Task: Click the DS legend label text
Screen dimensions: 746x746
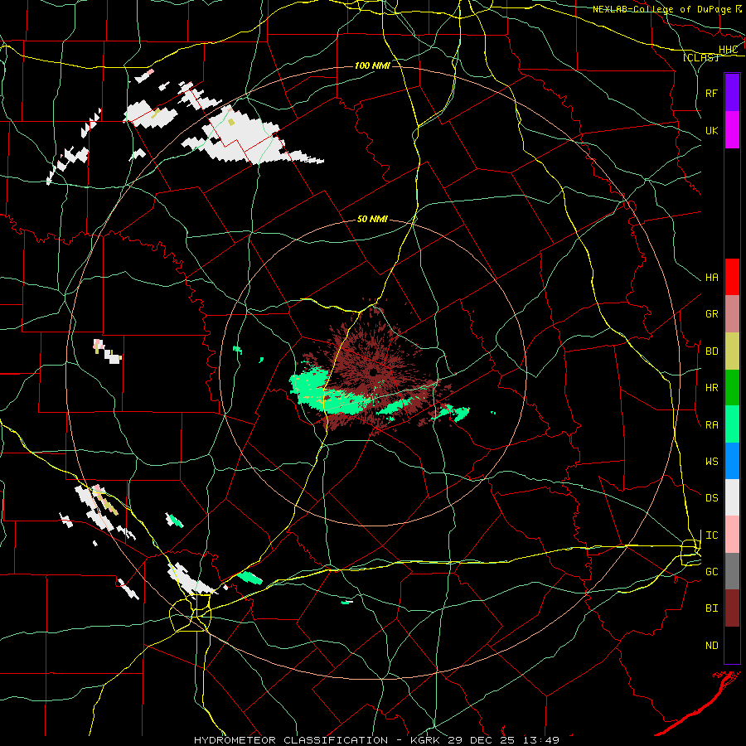Action: point(711,498)
